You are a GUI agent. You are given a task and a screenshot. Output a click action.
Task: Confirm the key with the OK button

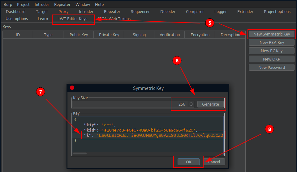(x=189, y=162)
